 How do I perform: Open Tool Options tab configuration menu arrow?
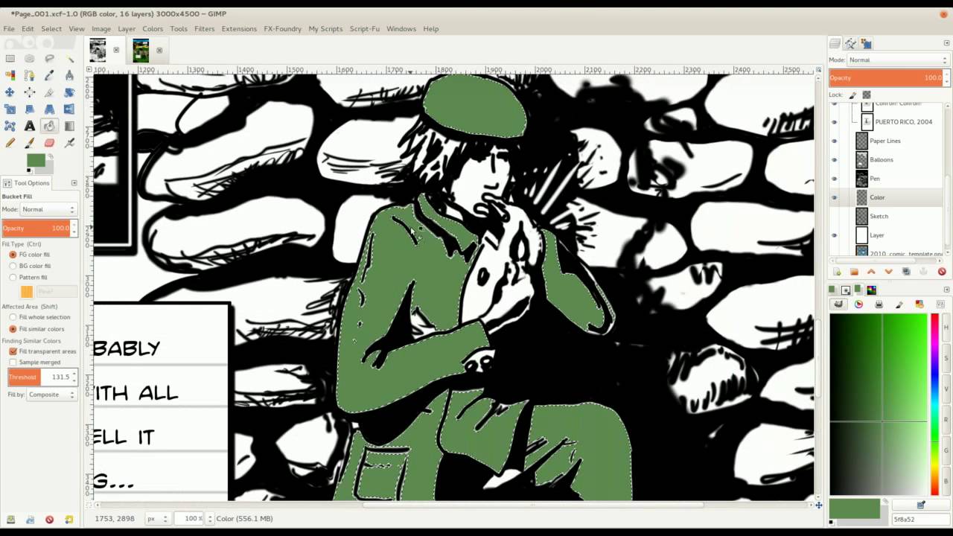pyautogui.click(x=74, y=183)
